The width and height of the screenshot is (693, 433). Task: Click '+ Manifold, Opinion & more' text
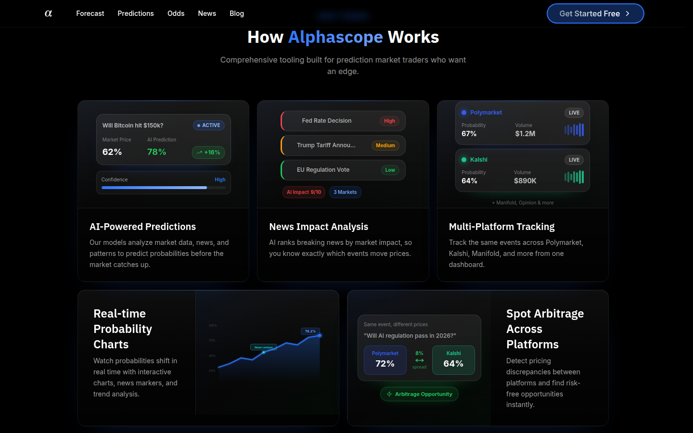(523, 203)
